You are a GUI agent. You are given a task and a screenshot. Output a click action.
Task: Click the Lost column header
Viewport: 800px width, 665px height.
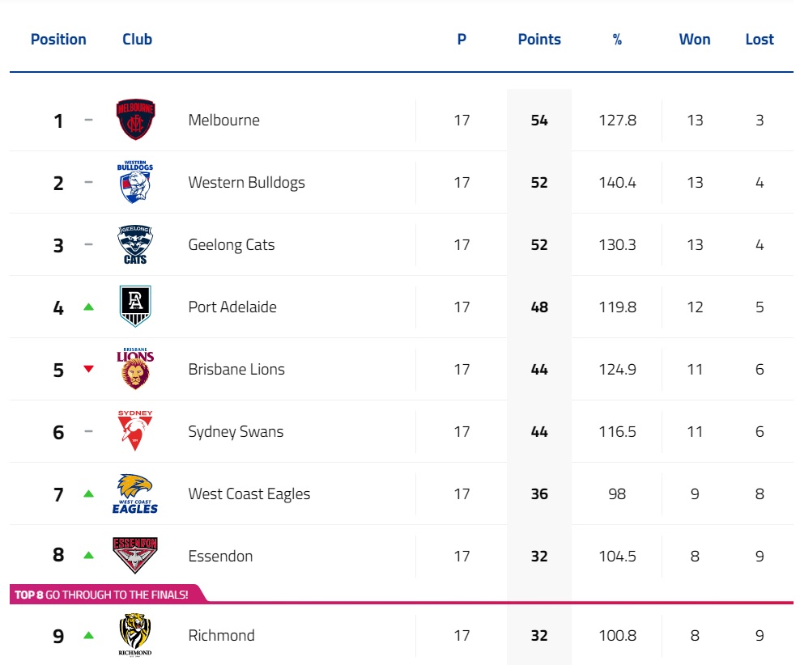[x=760, y=40]
